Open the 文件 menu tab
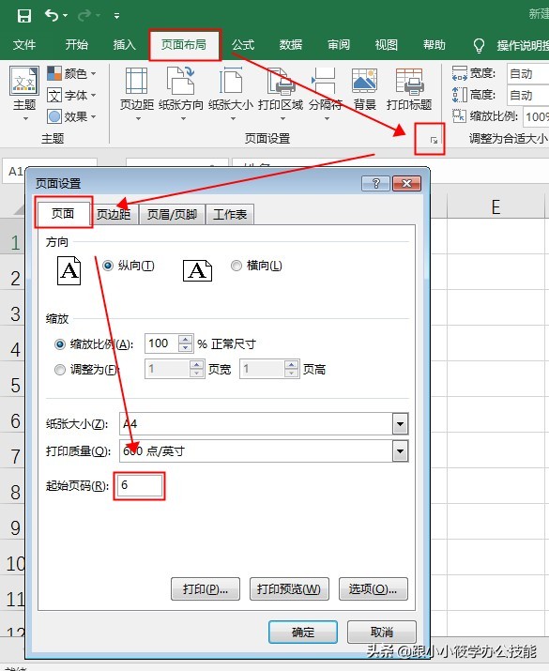 [24, 45]
